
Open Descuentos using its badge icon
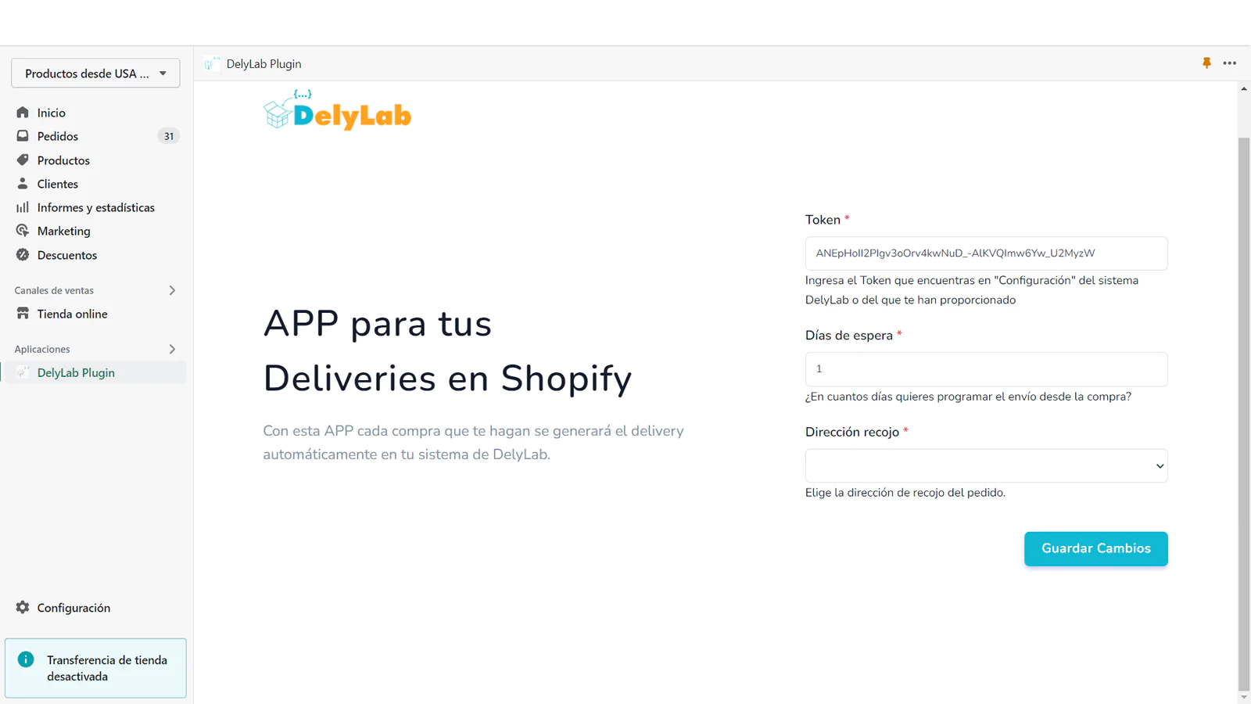(23, 255)
